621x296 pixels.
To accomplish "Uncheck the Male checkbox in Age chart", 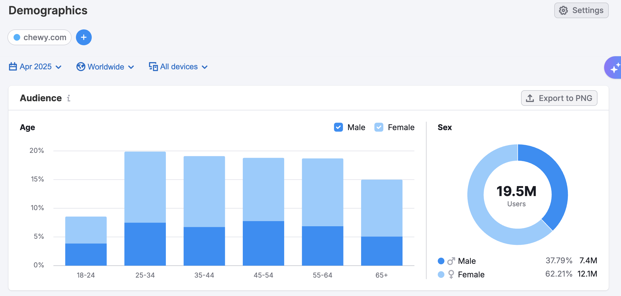I will [x=338, y=127].
